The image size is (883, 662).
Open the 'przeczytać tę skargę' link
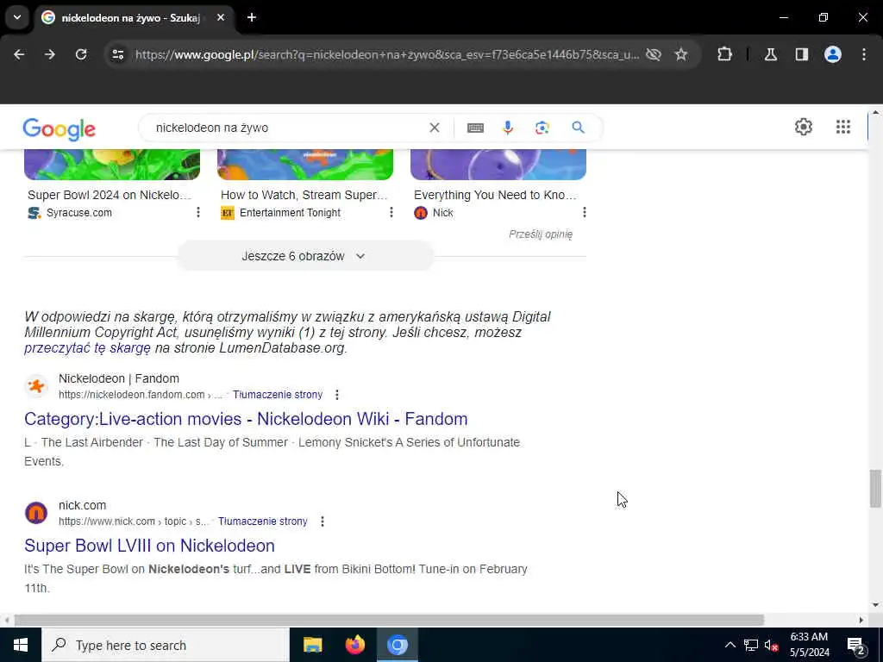pyautogui.click(x=87, y=348)
